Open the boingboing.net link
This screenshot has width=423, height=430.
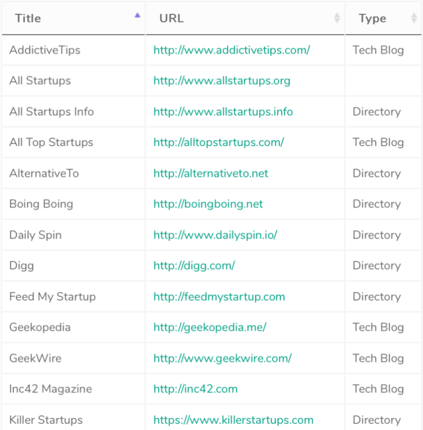[208, 204]
